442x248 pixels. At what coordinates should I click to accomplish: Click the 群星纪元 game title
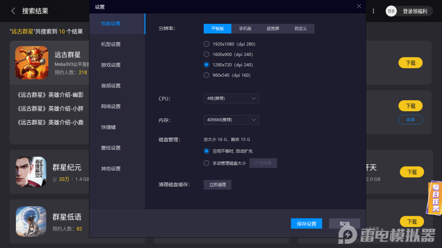(x=67, y=168)
